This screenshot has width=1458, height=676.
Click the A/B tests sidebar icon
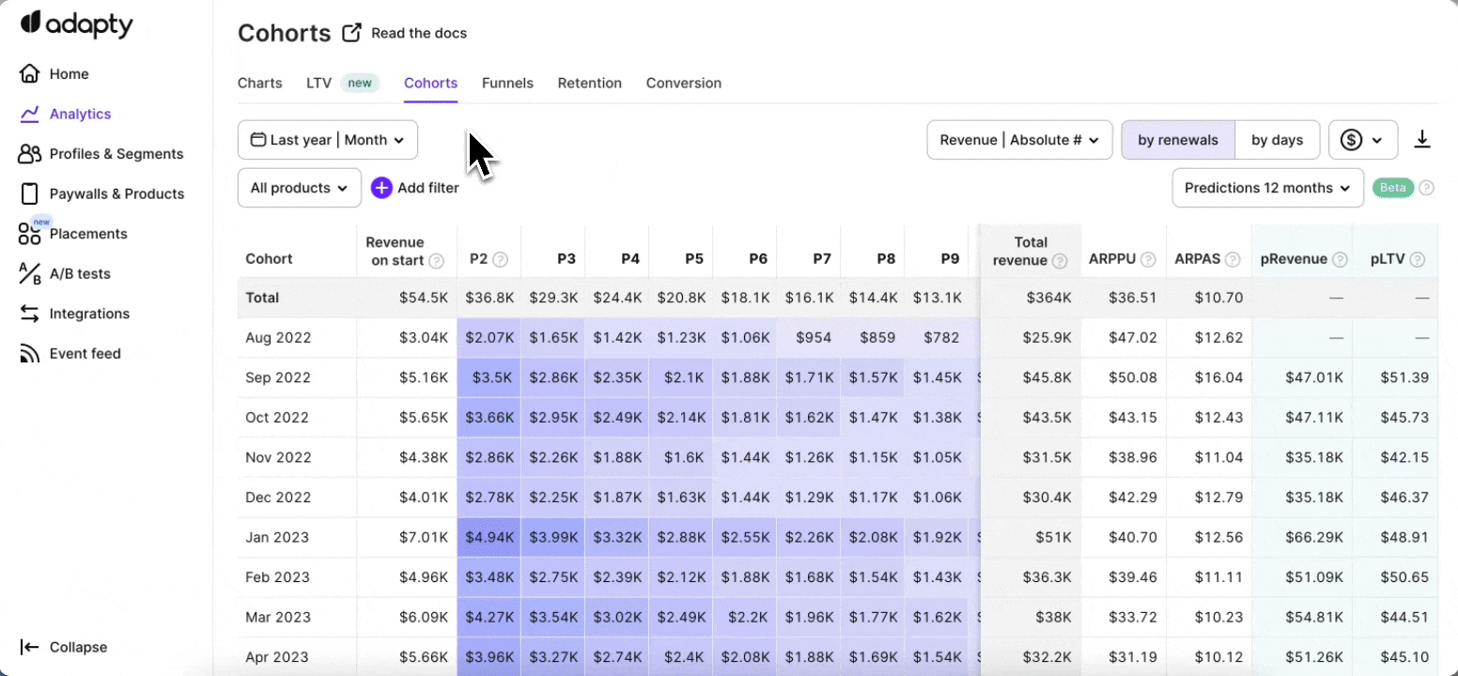click(30, 274)
